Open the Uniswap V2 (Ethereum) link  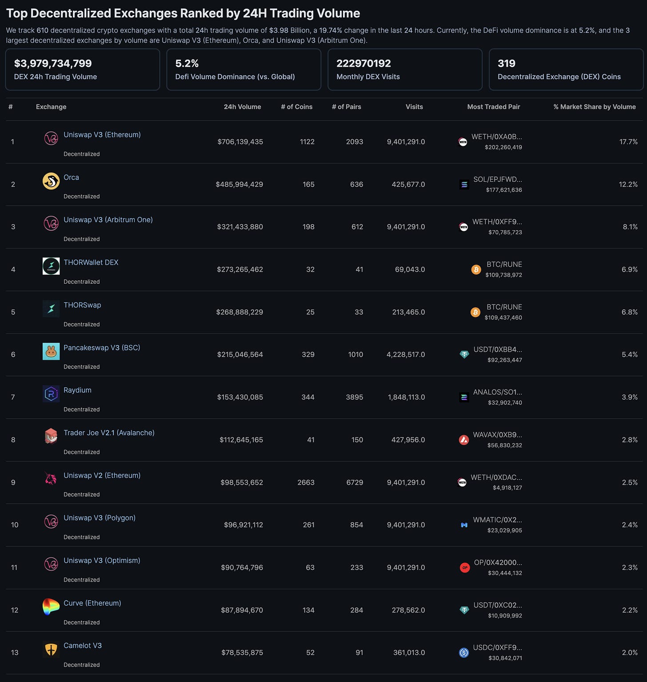coord(102,475)
